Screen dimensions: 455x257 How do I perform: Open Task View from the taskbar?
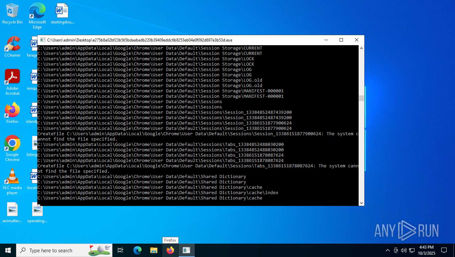[120, 250]
